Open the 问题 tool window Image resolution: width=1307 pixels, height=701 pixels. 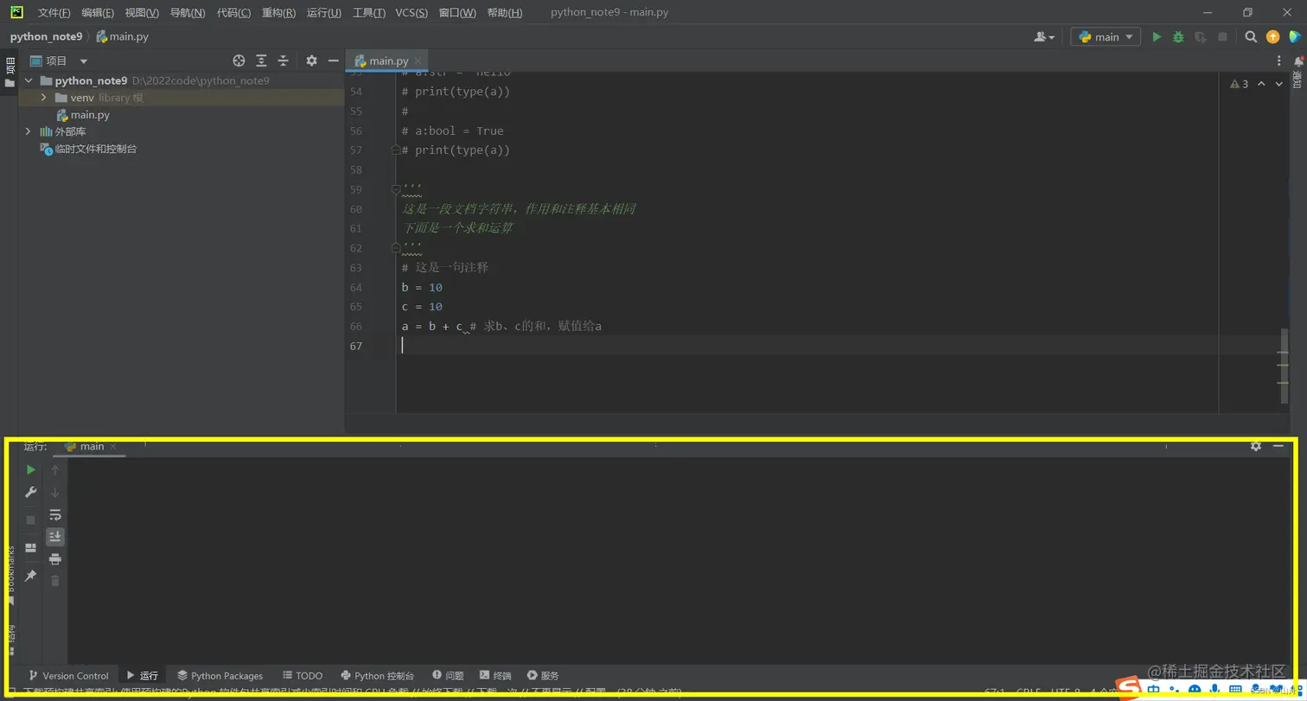[x=448, y=675]
